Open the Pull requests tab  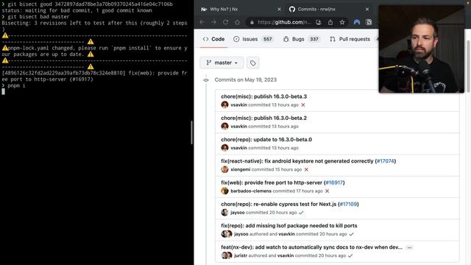350,39
